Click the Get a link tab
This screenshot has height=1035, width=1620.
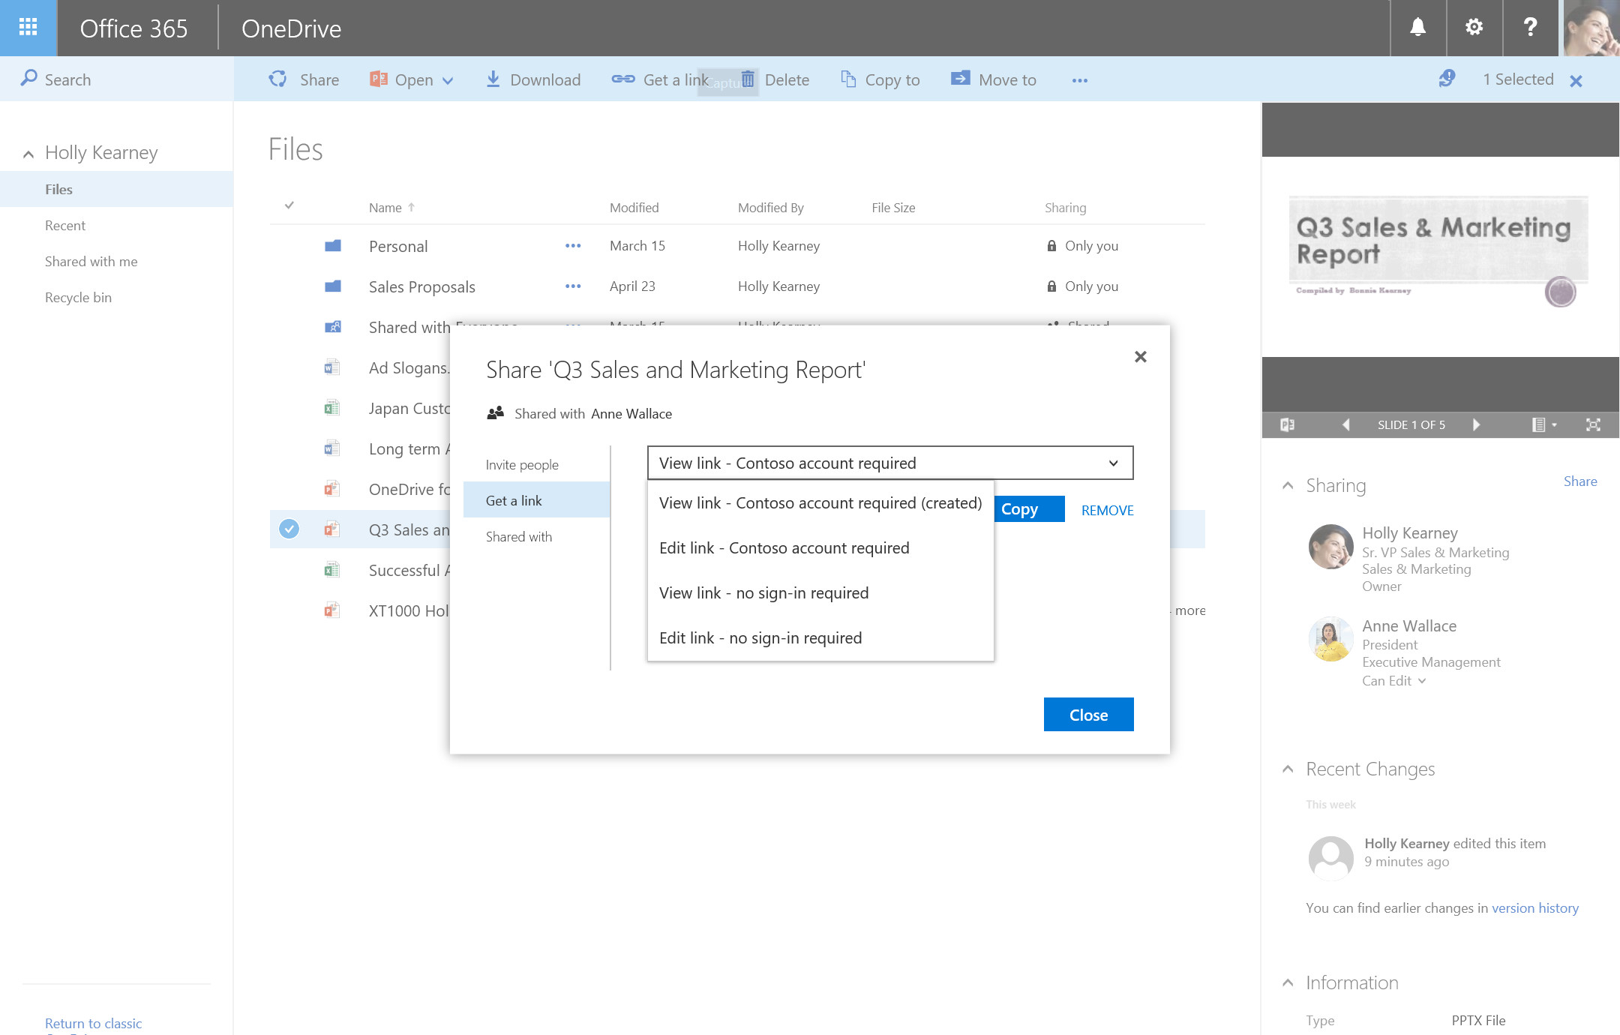coord(514,500)
